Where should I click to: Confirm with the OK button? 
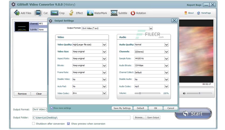coord(156,108)
